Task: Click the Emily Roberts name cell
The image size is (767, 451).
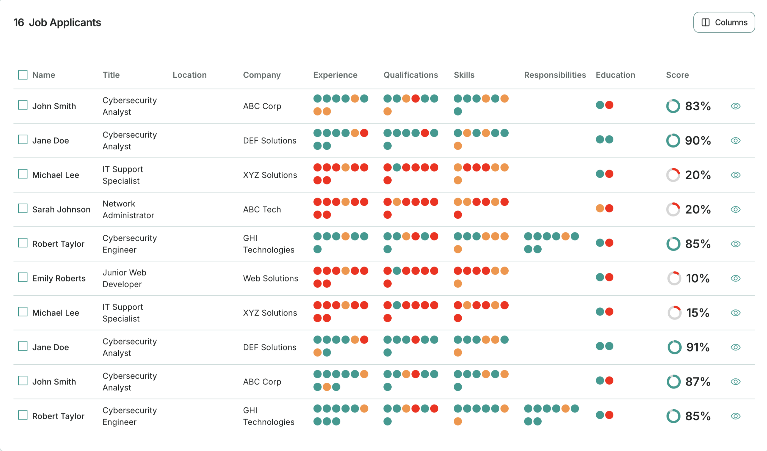Action: [59, 278]
